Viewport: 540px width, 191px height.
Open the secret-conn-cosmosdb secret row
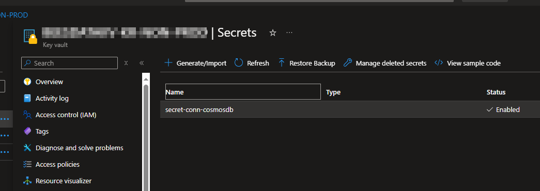pos(350,109)
